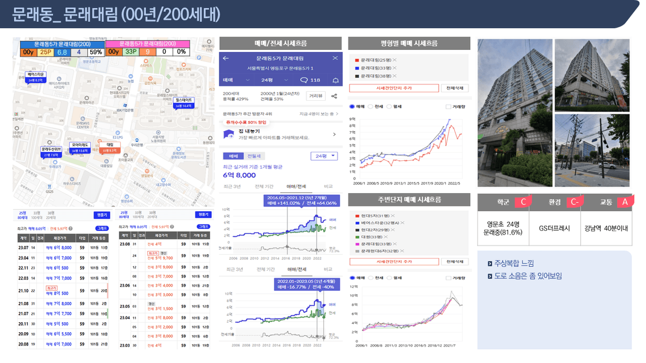646x363 pixels.
Task: Switch to the 전월세 tab
Action: (253, 156)
